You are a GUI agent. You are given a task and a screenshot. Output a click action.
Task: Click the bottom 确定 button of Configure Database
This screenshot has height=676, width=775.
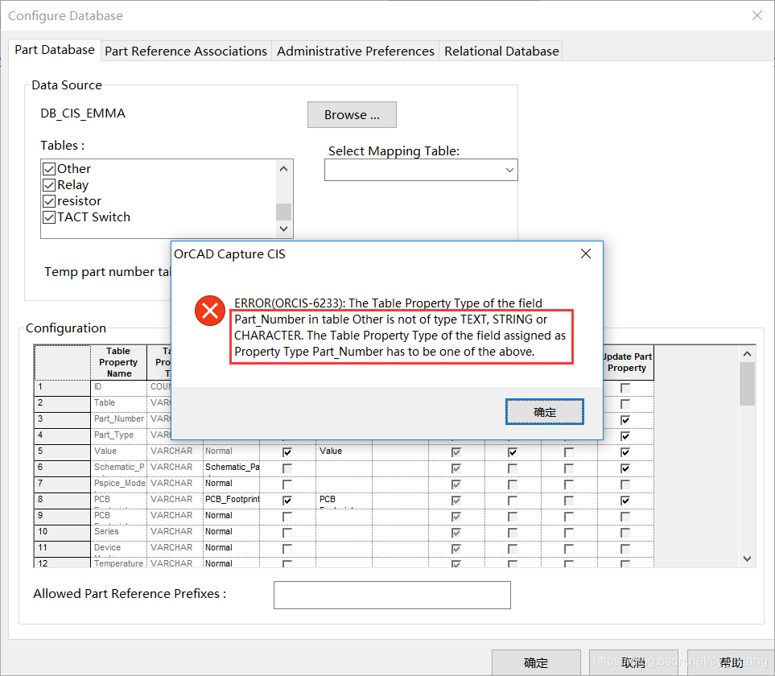point(536,662)
